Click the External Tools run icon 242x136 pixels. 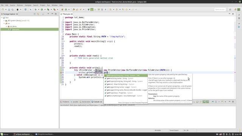[54, 9]
